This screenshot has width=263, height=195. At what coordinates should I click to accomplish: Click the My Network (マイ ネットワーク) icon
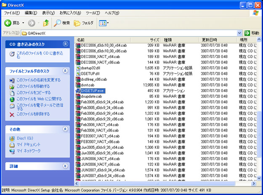pyautogui.click(x=12, y=151)
